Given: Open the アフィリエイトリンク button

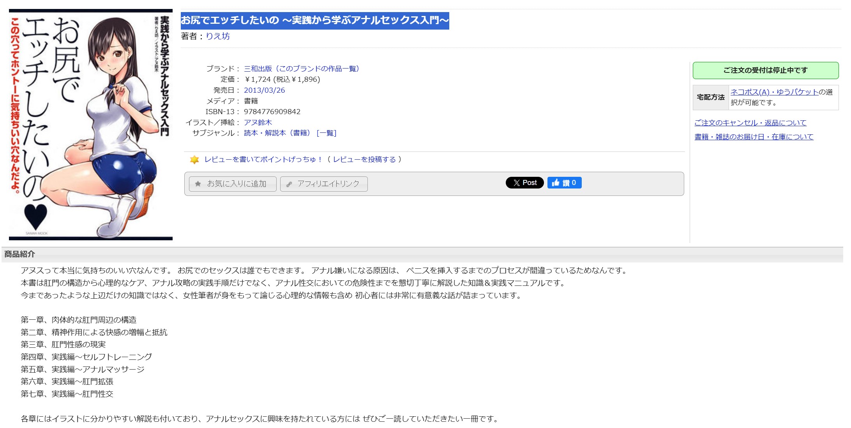Looking at the screenshot, I should [324, 184].
